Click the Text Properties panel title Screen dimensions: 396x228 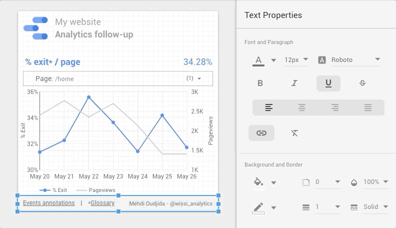tap(273, 15)
